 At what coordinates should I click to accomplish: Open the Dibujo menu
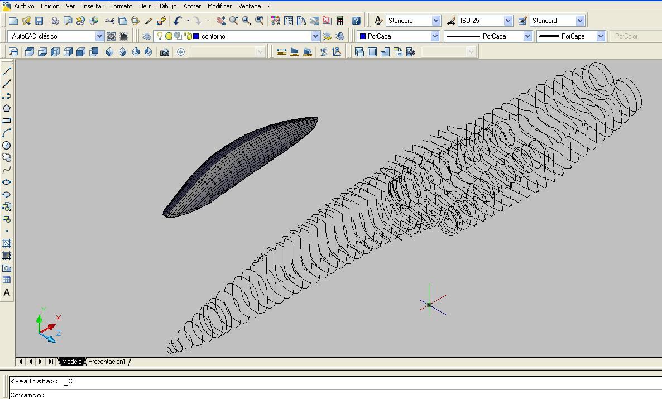coord(167,6)
